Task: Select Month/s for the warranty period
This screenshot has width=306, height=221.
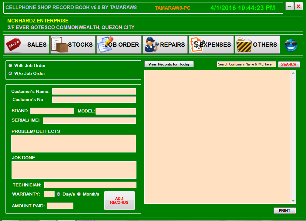Action: (x=79, y=194)
